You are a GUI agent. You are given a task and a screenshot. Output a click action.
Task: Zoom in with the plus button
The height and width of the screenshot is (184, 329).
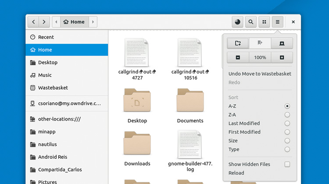[x=282, y=58]
